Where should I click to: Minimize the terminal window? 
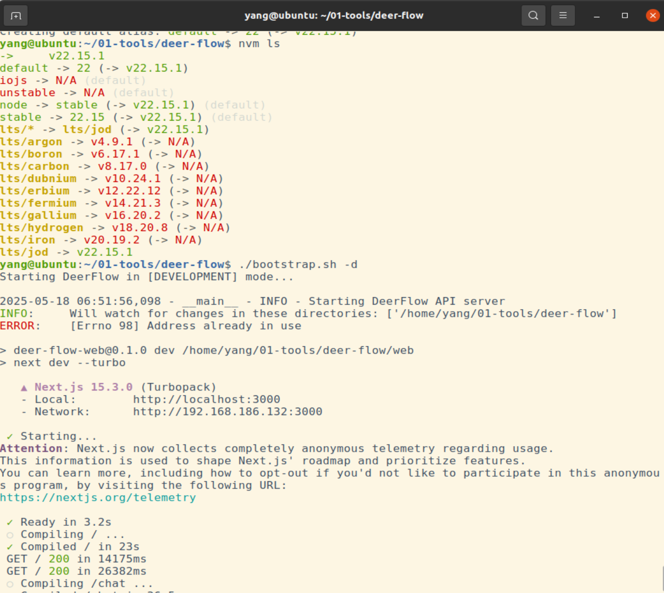click(597, 16)
